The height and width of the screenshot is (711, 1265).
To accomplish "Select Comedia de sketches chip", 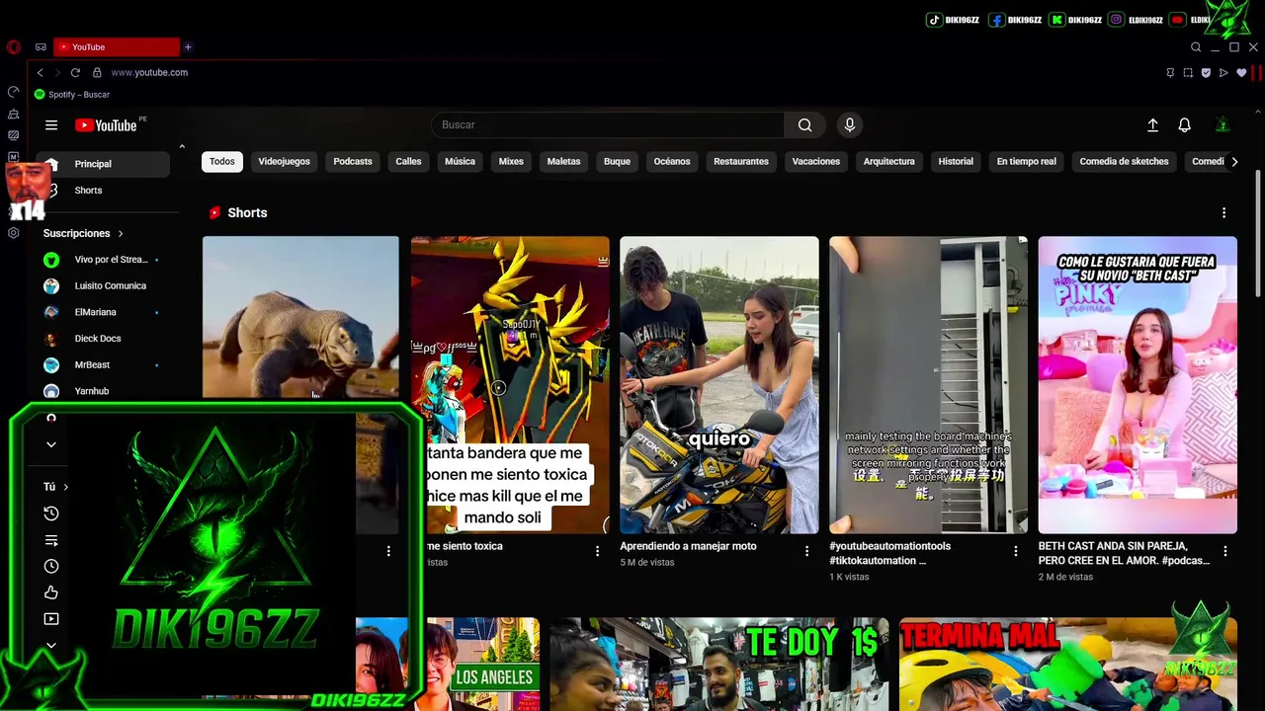I will coord(1124,162).
